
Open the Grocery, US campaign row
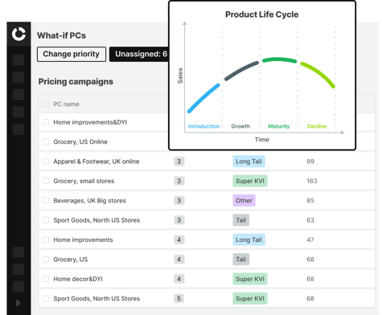(207, 260)
